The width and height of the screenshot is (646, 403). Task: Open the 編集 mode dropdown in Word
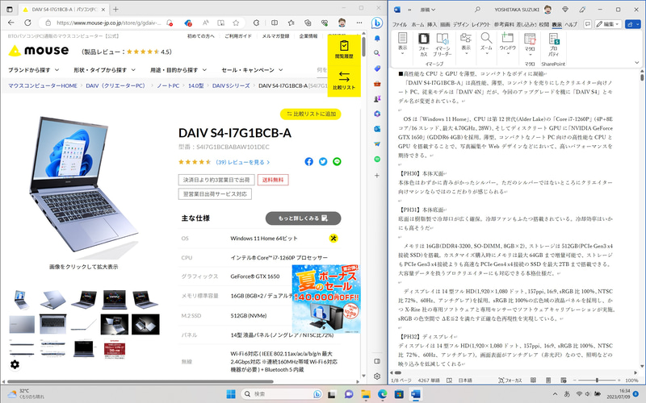pyautogui.click(x=608, y=24)
